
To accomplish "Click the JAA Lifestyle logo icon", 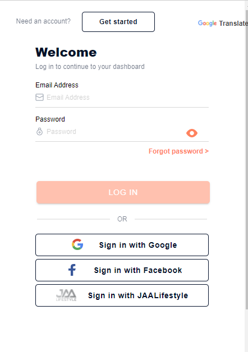I will click(x=66, y=295).
